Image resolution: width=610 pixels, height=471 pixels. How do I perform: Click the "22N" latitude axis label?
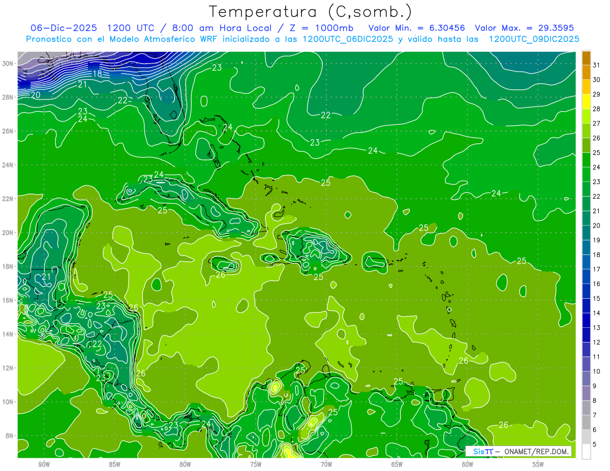(9, 199)
